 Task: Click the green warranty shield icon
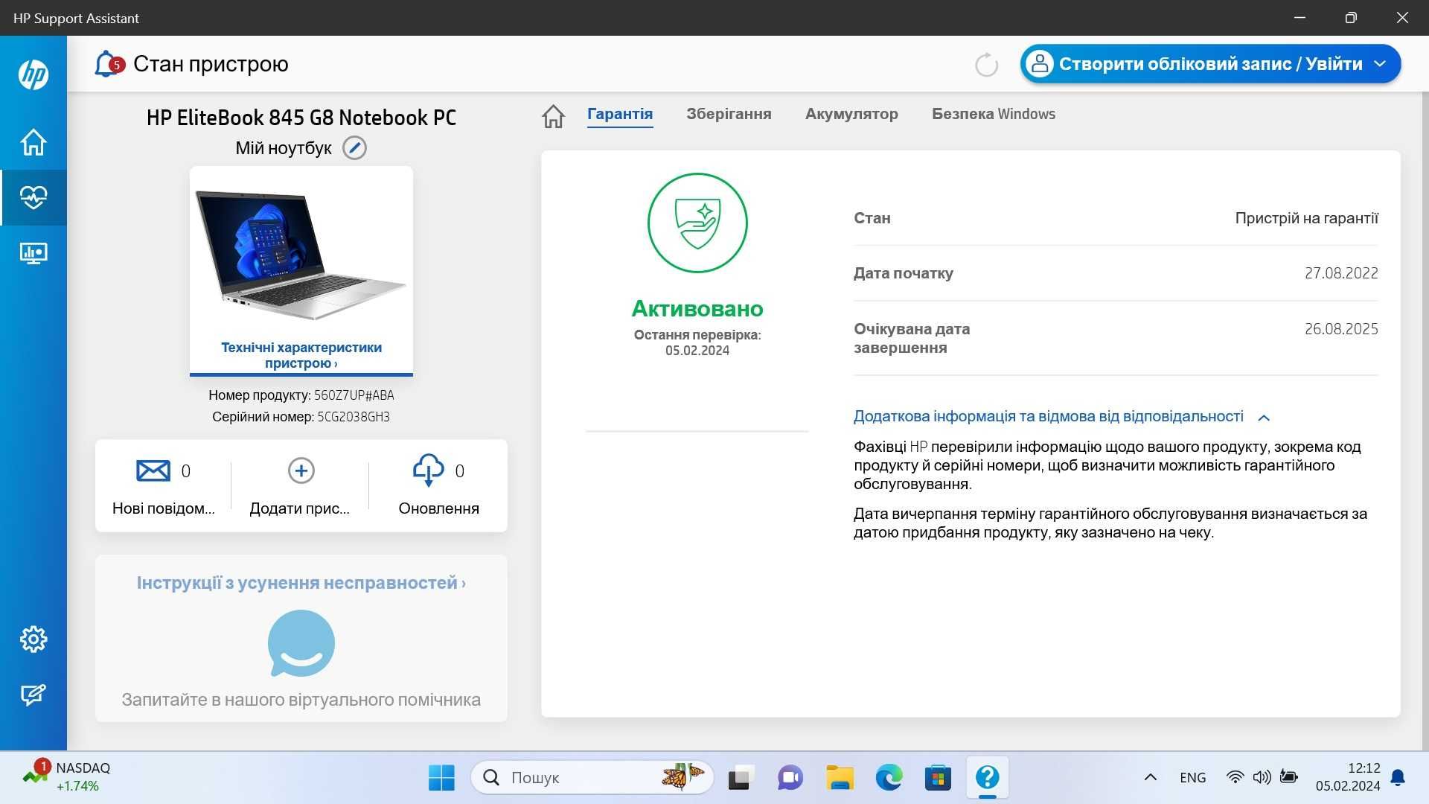coord(697,223)
